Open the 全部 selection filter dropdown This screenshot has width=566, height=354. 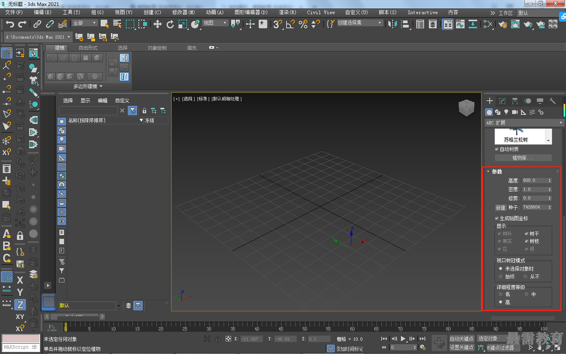pyautogui.click(x=85, y=23)
